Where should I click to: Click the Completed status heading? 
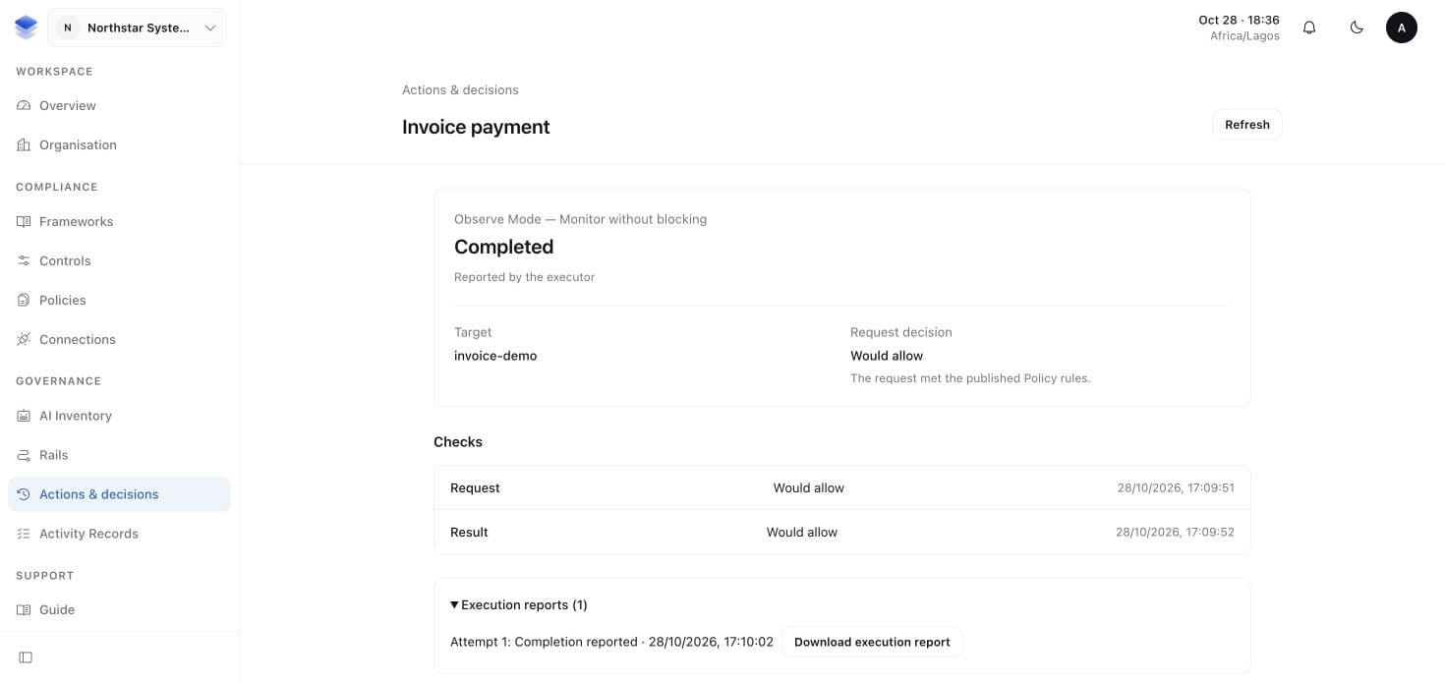point(503,247)
